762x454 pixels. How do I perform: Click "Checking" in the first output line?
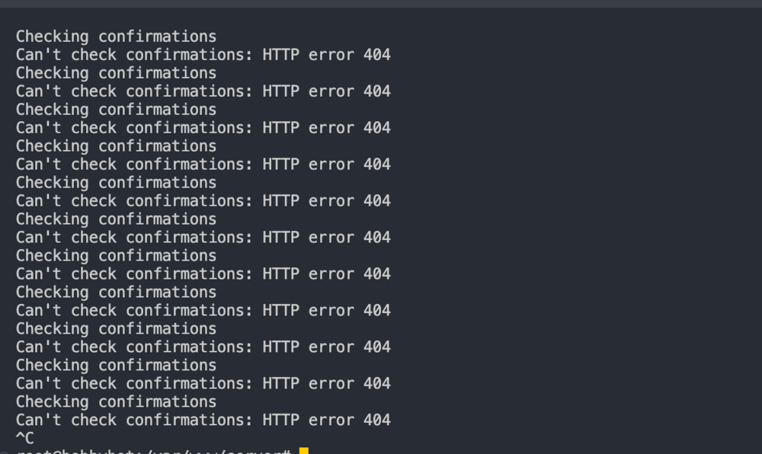coord(53,37)
